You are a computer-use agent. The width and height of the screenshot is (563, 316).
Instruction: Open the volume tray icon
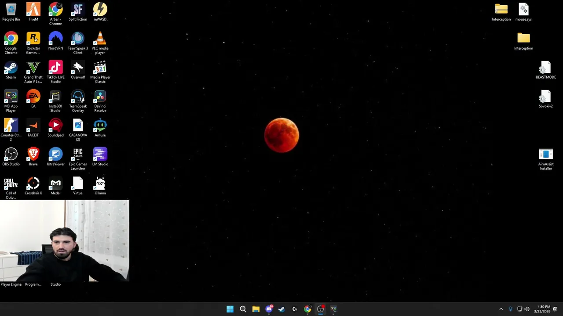[527, 309]
